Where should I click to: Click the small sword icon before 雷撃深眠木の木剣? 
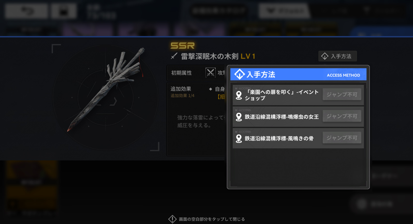click(x=174, y=56)
